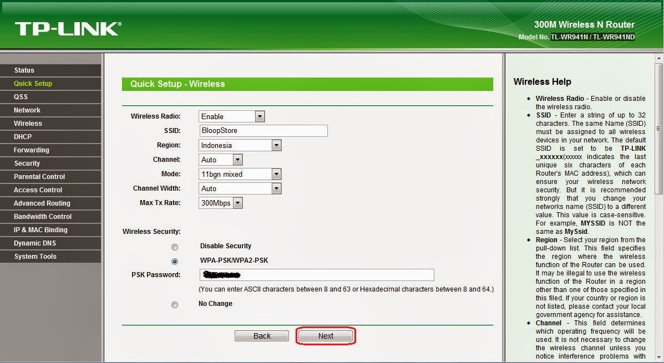Expand the Channel Width dropdown
Viewport: 664px width, 363px height.
pyautogui.click(x=276, y=188)
